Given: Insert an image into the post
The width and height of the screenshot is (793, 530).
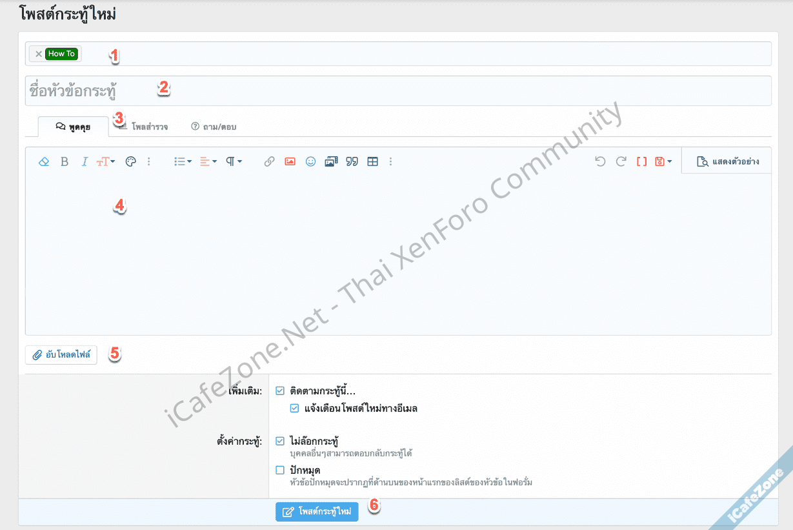Looking at the screenshot, I should [x=290, y=161].
